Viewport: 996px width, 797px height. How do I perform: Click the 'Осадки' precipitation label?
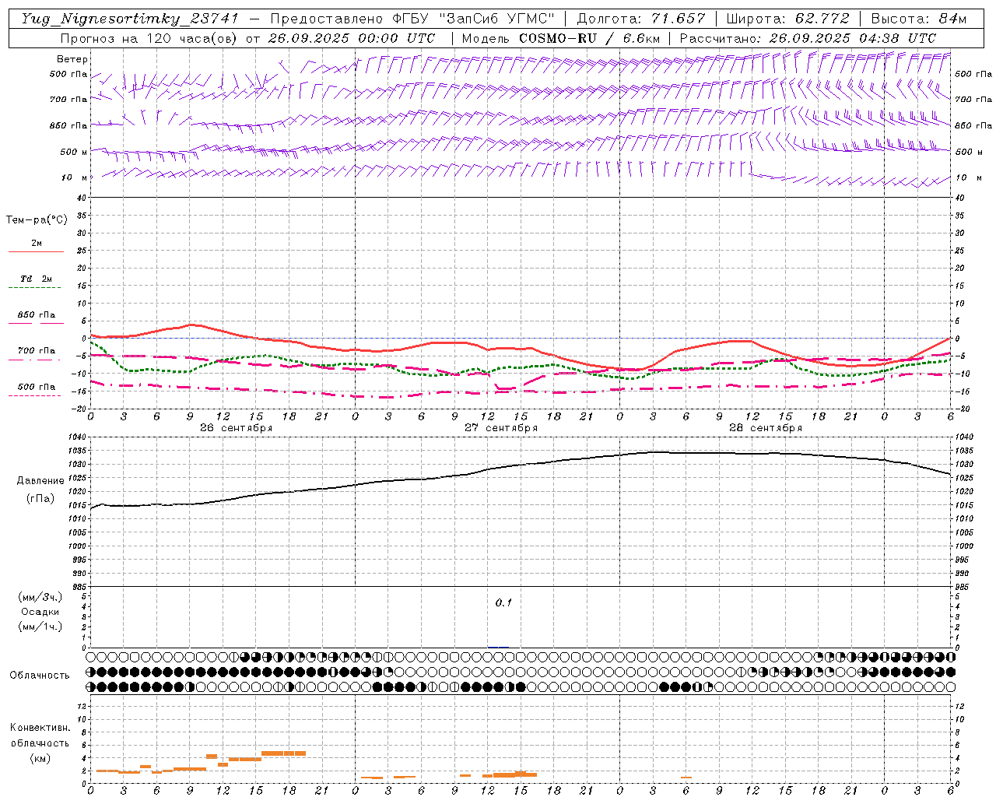pos(40,612)
